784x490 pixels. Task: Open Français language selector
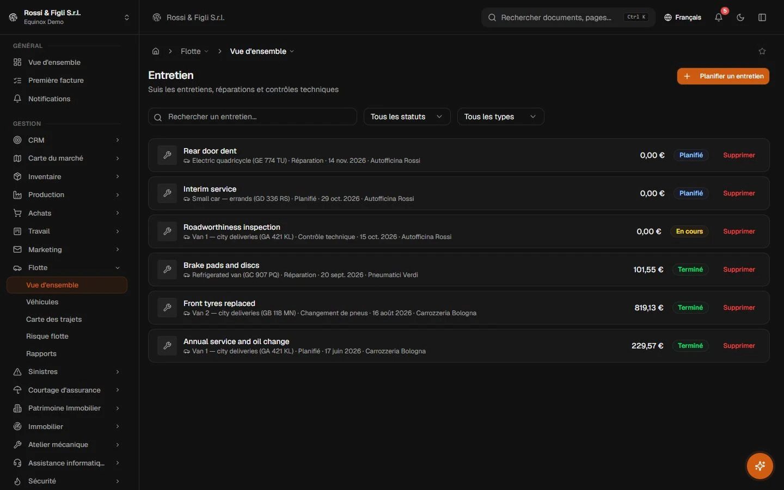tap(683, 17)
